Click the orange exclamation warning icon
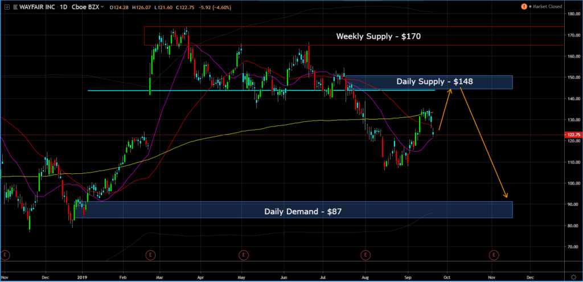 point(523,6)
